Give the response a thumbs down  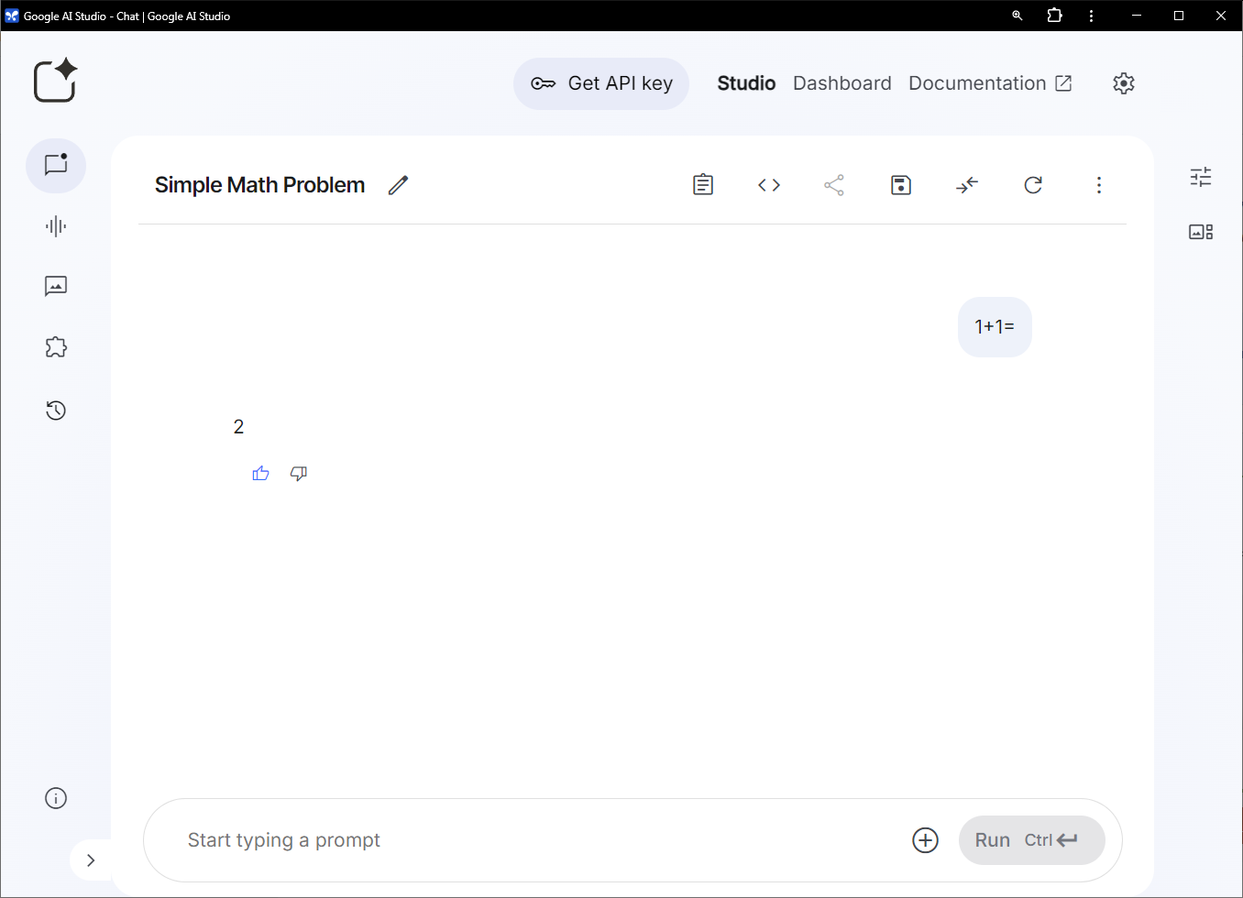point(298,473)
